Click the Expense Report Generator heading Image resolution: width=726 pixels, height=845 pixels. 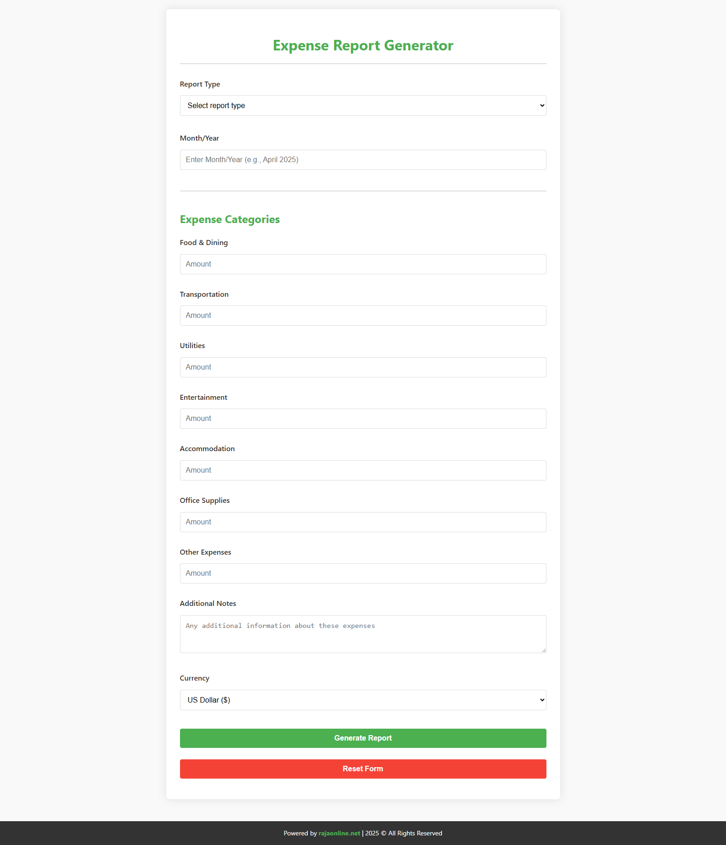click(x=363, y=45)
